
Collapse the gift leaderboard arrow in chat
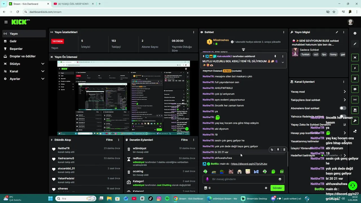point(243,49)
